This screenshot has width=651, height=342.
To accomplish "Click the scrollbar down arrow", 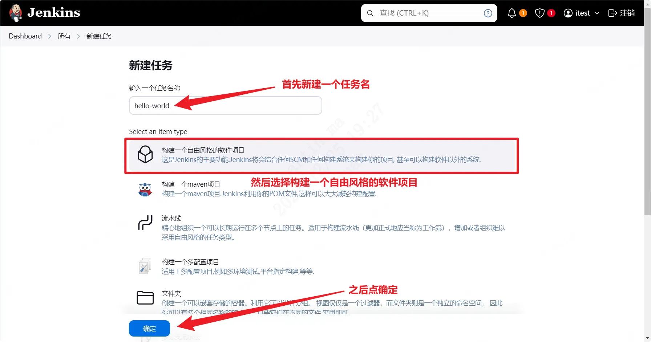I will coord(647,338).
